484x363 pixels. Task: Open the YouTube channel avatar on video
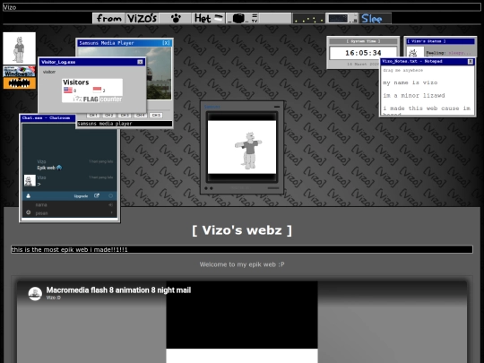35,294
